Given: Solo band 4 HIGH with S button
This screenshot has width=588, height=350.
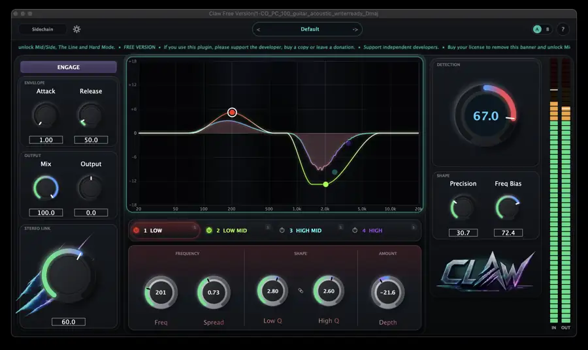Looking at the screenshot, I should pos(414,227).
